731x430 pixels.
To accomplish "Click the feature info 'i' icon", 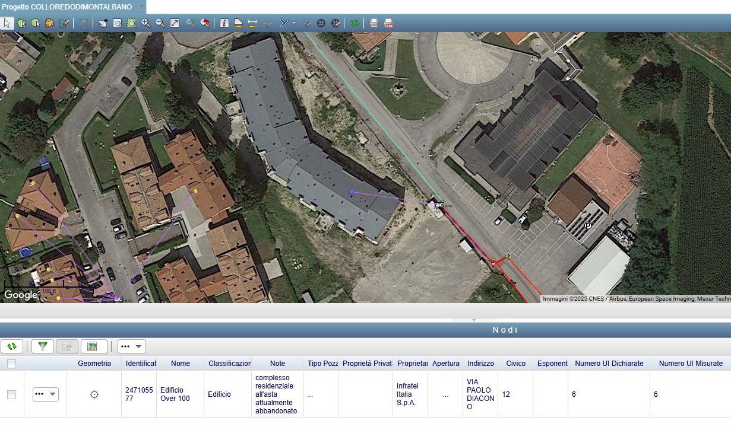I will (224, 23).
